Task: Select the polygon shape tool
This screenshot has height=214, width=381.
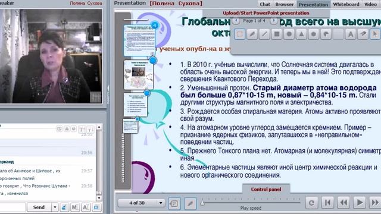Action: 314,34
